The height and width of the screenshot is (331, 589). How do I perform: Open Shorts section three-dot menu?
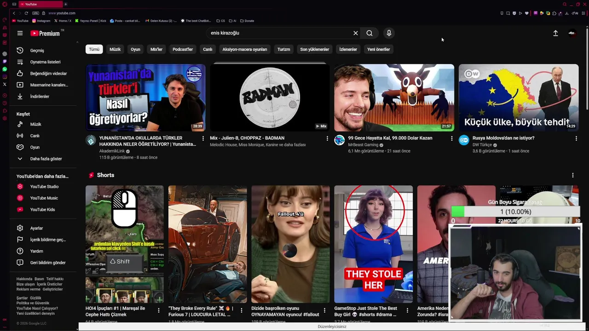[572, 175]
